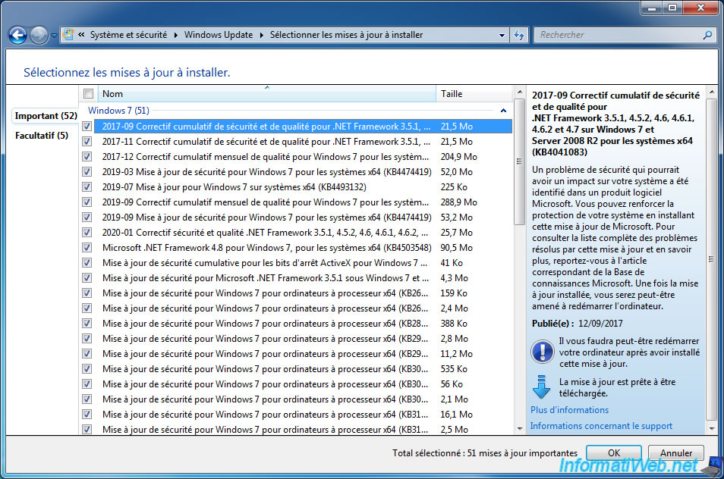
Task: Uncheck the .NET Framework 4.8 KB4503548 update
Action: pyautogui.click(x=87, y=248)
